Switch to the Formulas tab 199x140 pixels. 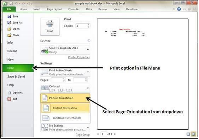point(74,9)
